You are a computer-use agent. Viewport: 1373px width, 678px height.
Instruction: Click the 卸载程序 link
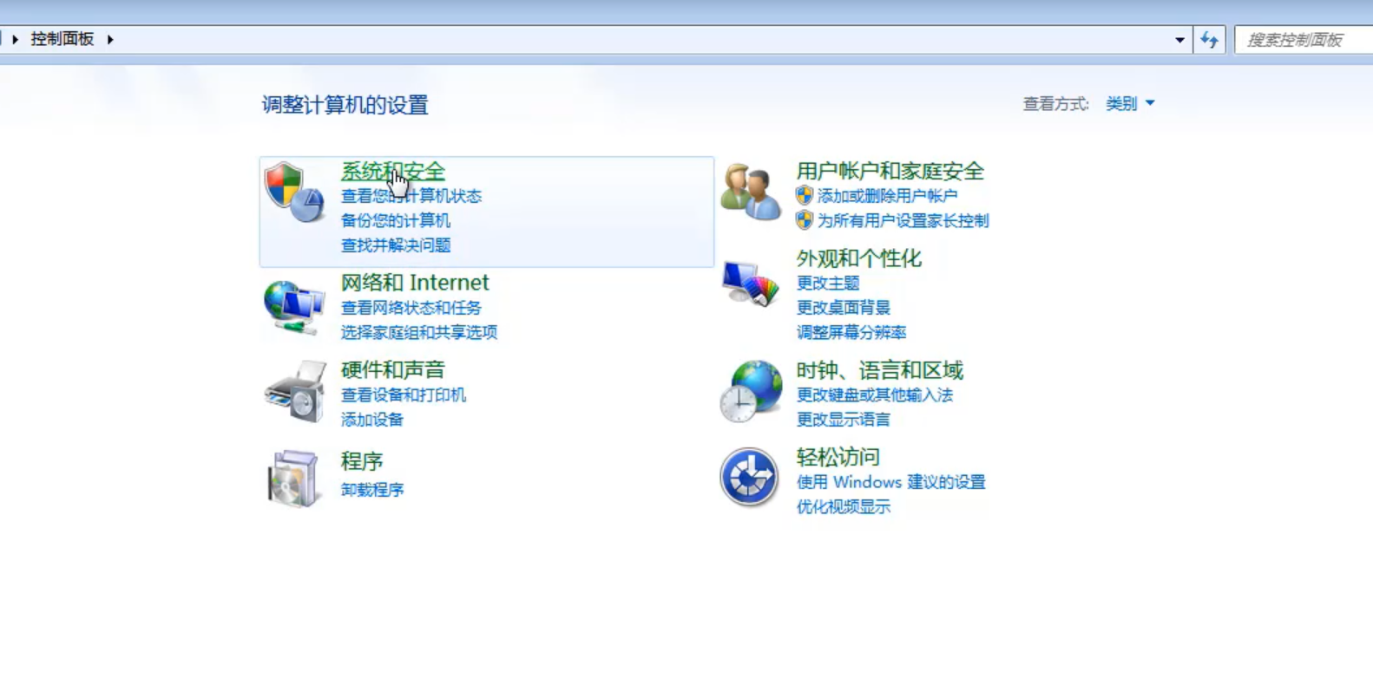(x=372, y=490)
